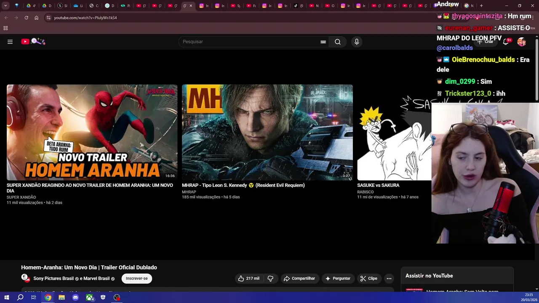This screenshot has width=539, height=303.
Task: Open RABISCO channel name
Action: [x=366, y=192]
